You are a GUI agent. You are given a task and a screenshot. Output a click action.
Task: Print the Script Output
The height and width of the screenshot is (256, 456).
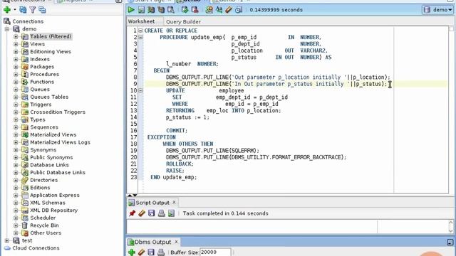162,213
